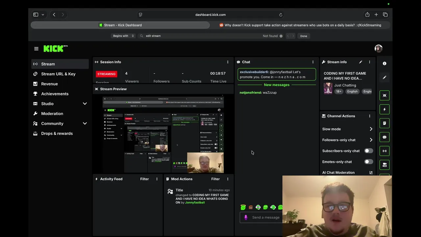The width and height of the screenshot is (421, 237).
Task: Open Followers-only chat options chevron
Action: 371,140
